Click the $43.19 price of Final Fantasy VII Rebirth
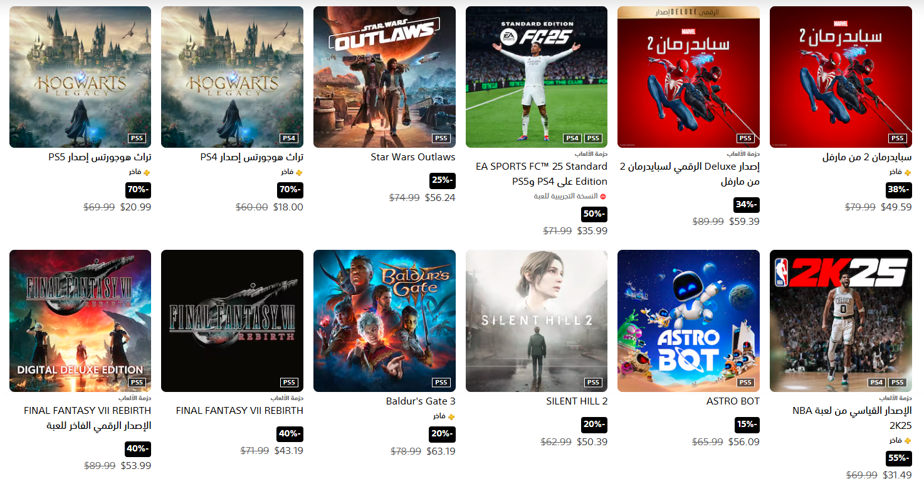The height and width of the screenshot is (484, 924). 290,451
